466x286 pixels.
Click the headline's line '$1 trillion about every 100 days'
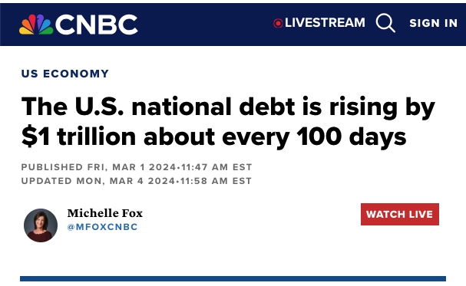coord(213,136)
